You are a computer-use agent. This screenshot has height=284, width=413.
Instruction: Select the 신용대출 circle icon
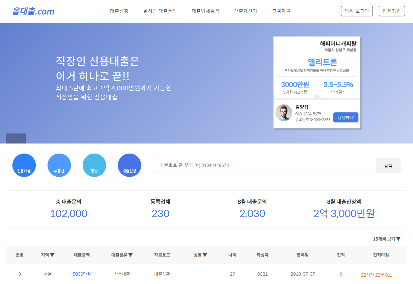tap(24, 165)
